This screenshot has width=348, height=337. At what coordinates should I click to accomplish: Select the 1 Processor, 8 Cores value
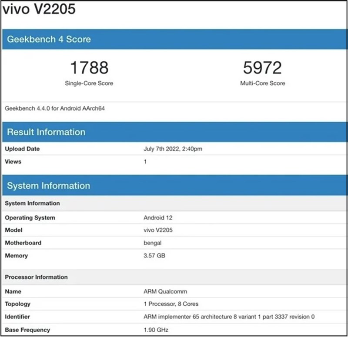click(x=171, y=304)
